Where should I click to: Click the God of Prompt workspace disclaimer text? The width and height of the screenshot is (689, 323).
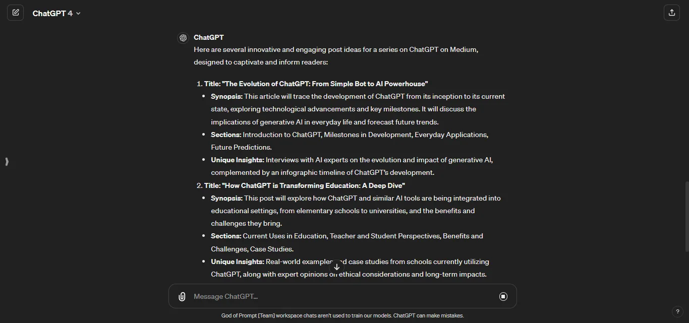tap(342, 315)
